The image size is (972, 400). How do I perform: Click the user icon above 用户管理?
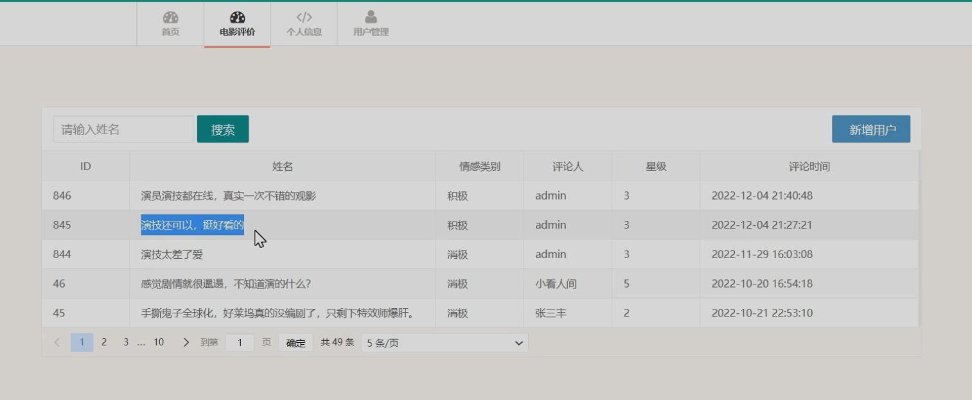pyautogui.click(x=371, y=17)
